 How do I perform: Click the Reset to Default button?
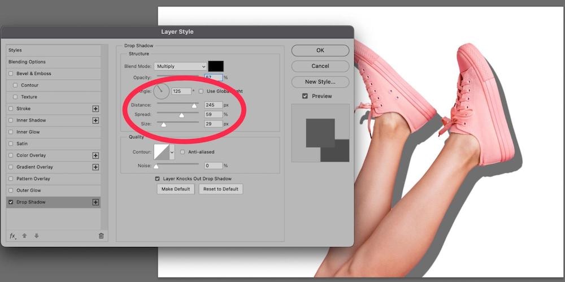(221, 189)
